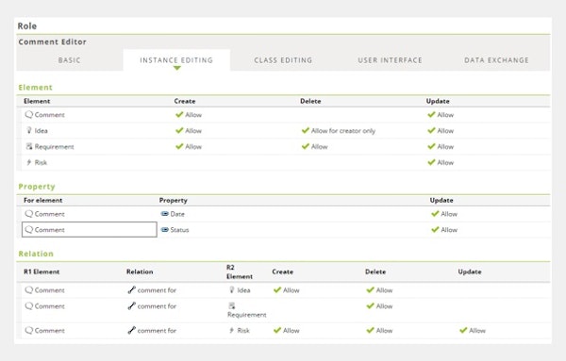Open the User Interface tab

click(390, 60)
